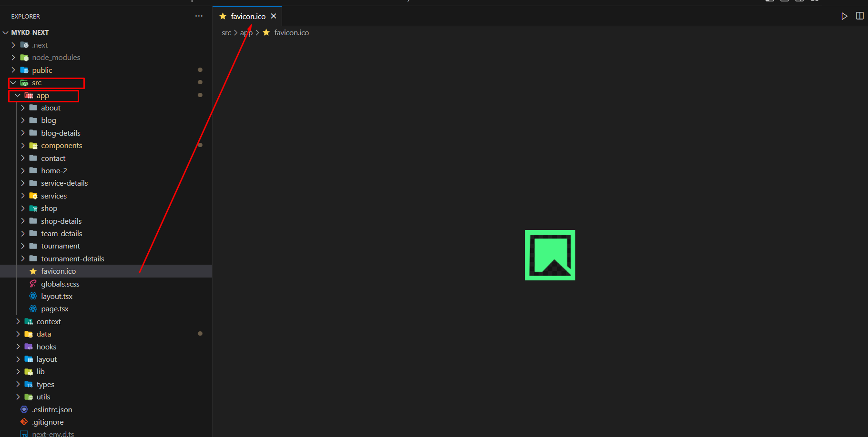Split the editor to the right

[859, 16]
